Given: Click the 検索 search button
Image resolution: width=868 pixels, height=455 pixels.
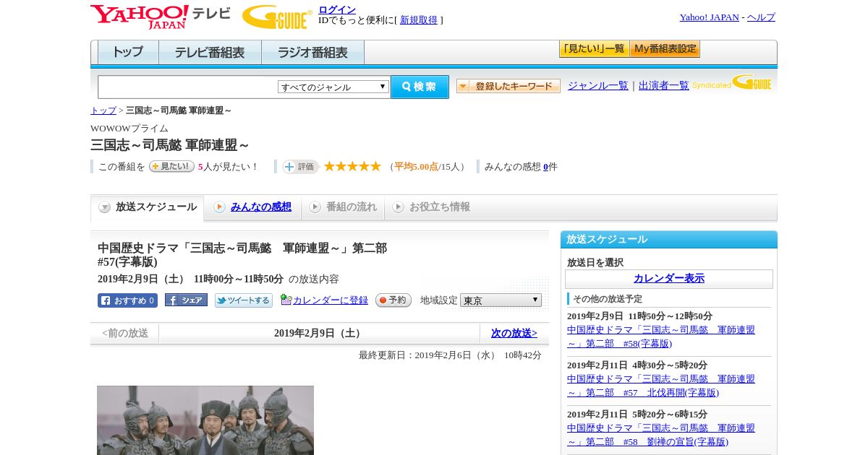Looking at the screenshot, I should click(x=420, y=87).
